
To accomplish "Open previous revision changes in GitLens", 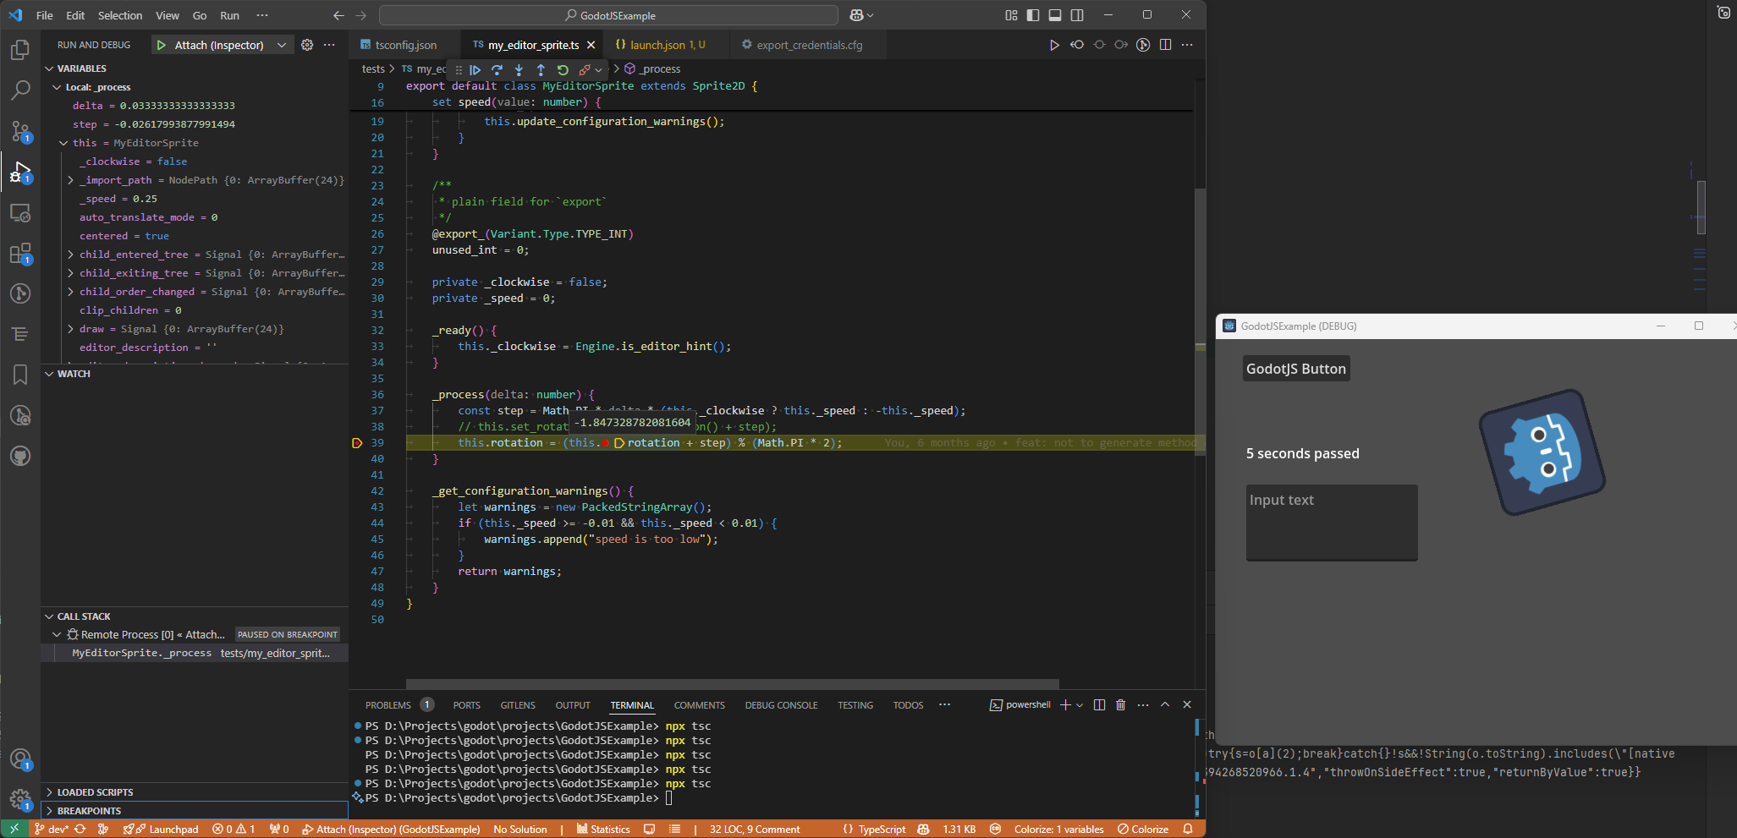I will click(x=1077, y=45).
